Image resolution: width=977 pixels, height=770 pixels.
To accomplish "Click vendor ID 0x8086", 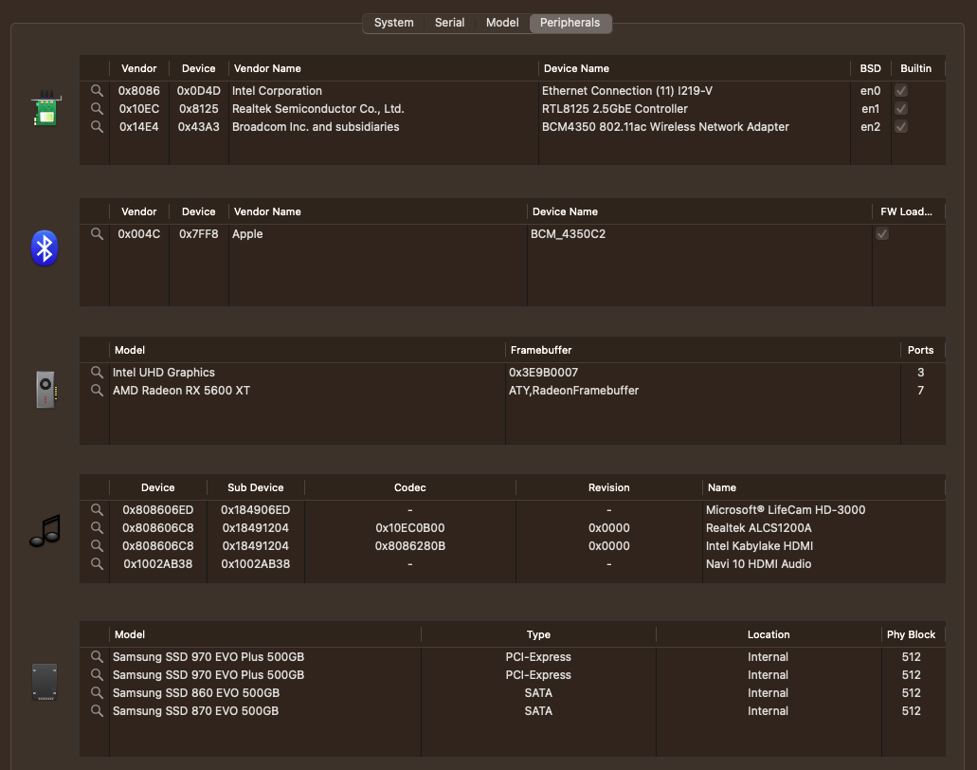I will (x=139, y=91).
